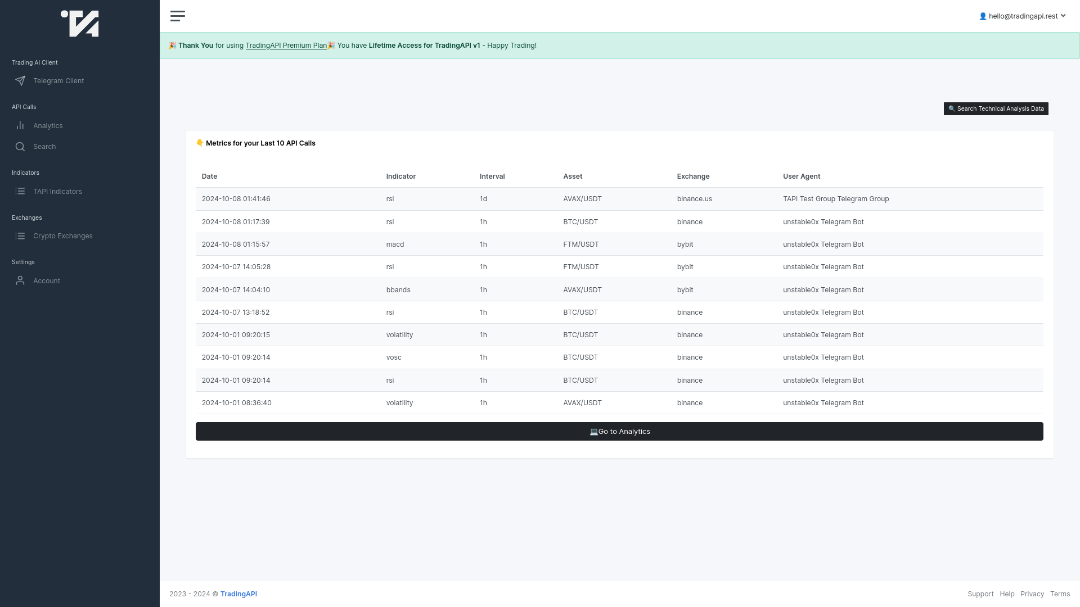Click the Crypto Exchanges list icon
1080x607 pixels.
click(20, 236)
